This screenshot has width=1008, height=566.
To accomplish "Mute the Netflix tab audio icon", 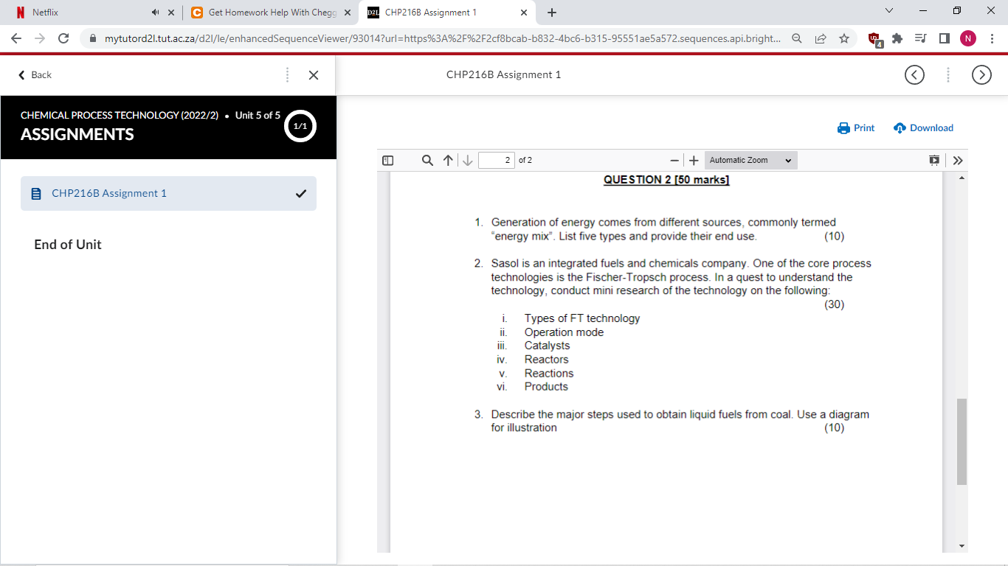I will click(155, 13).
